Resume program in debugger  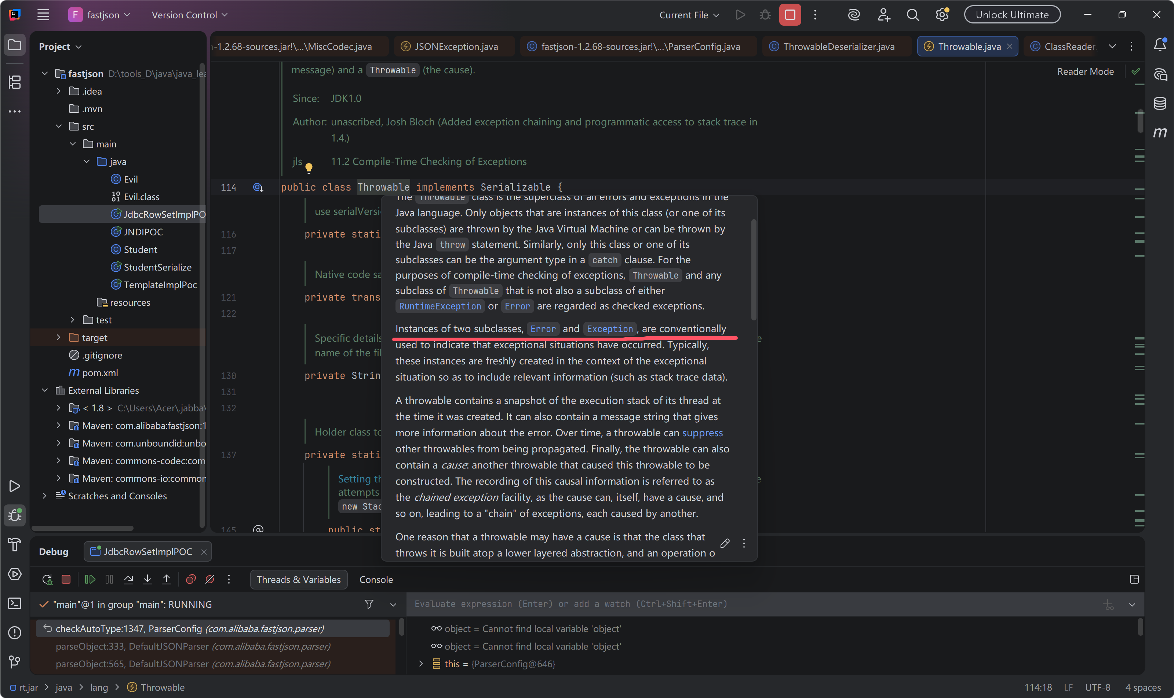coord(90,580)
